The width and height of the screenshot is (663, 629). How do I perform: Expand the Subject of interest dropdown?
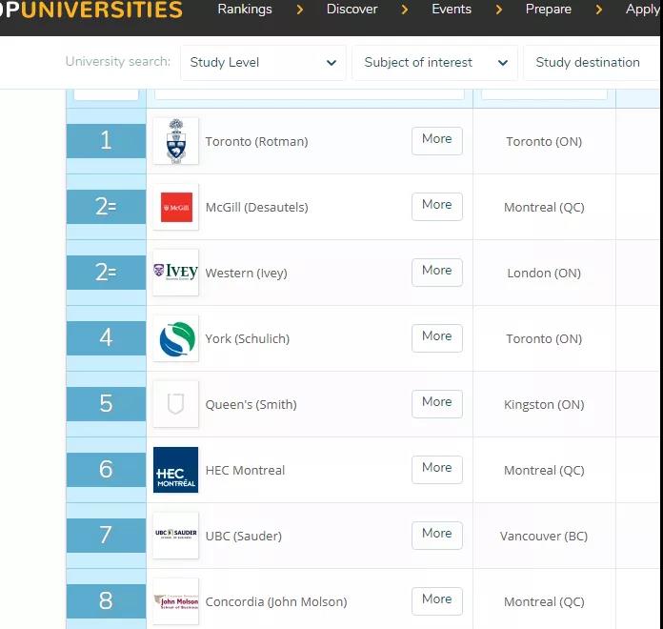[434, 63]
